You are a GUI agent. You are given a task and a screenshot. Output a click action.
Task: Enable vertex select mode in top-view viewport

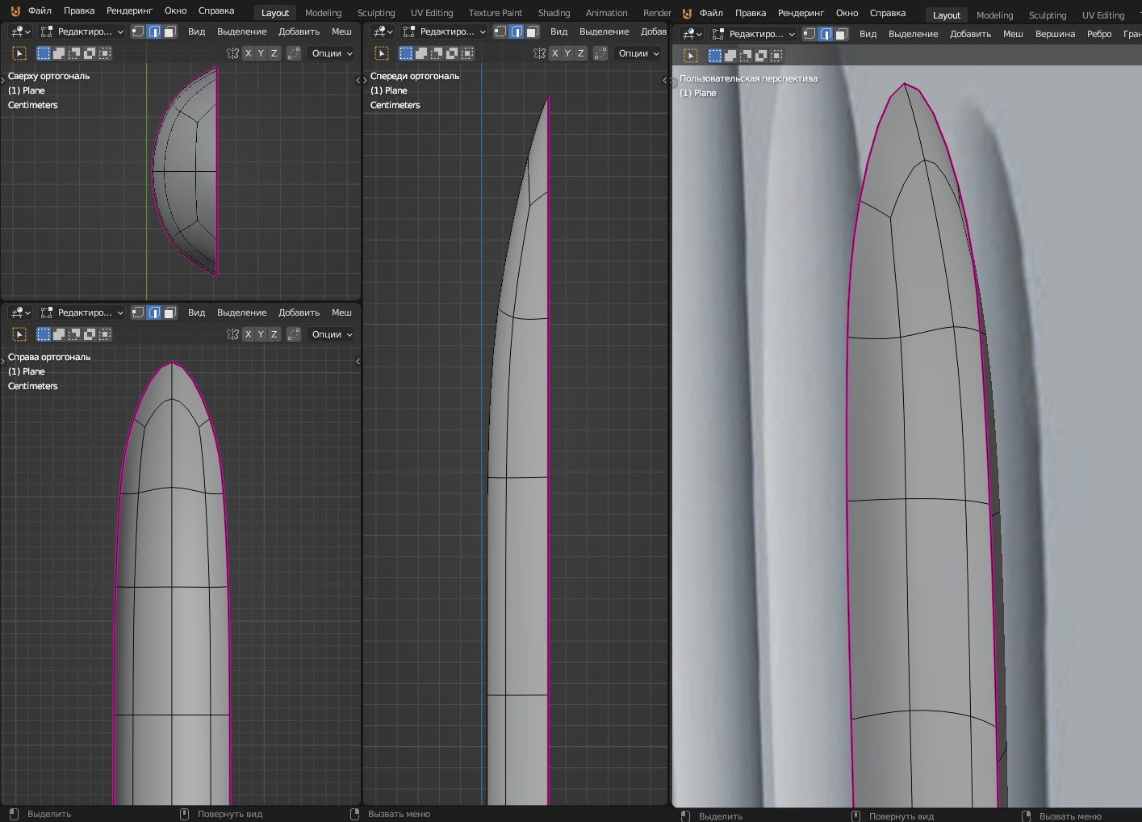coord(138,31)
